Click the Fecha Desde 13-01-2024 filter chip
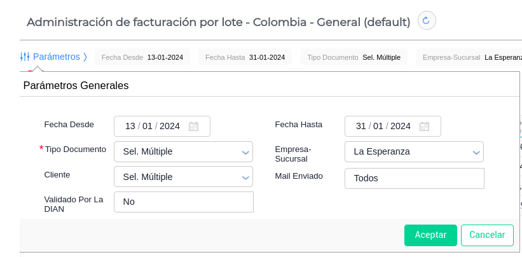Image resolution: width=522 pixels, height=257 pixels. tap(142, 57)
